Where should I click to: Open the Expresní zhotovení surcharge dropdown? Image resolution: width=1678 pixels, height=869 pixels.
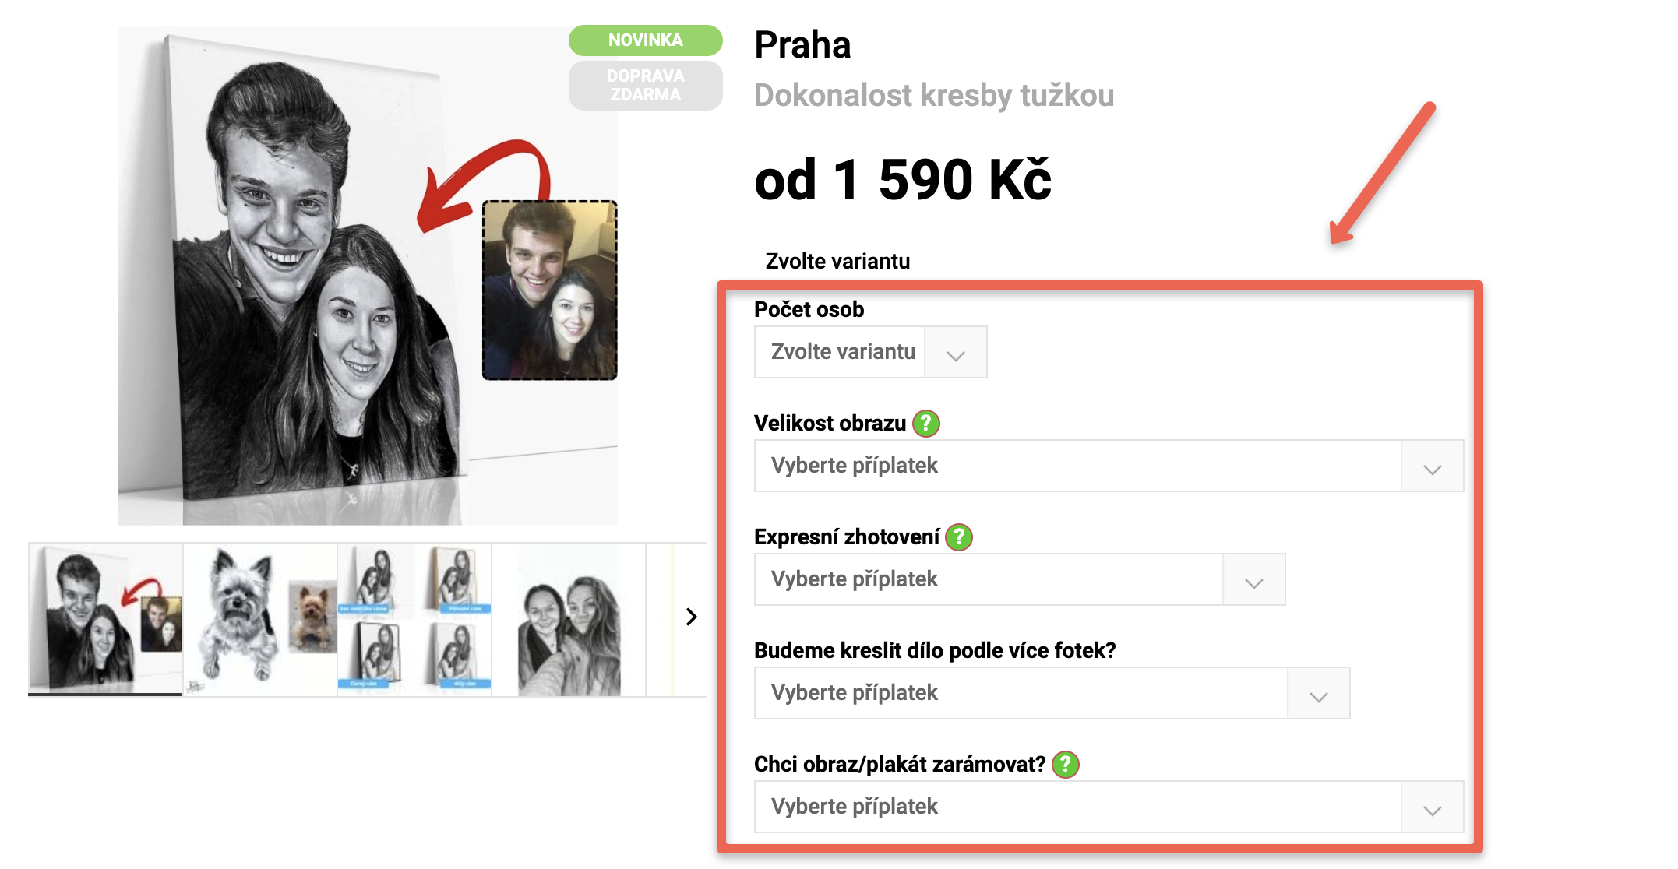tap(1020, 579)
